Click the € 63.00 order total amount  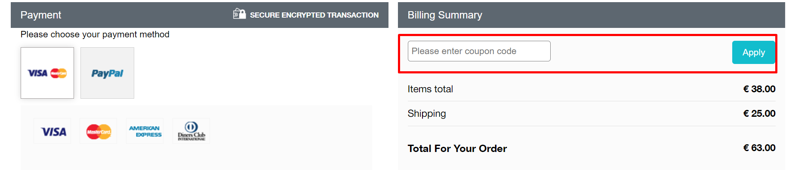759,148
